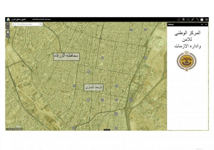Open the Swipe widget in the header

coord(188,19)
